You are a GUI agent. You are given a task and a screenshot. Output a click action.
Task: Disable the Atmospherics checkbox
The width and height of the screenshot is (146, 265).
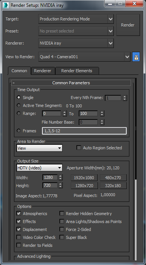pos(19,214)
